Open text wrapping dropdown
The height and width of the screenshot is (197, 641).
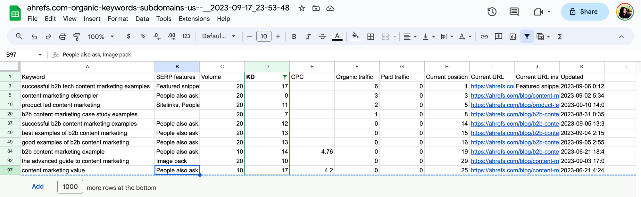[x=447, y=37]
